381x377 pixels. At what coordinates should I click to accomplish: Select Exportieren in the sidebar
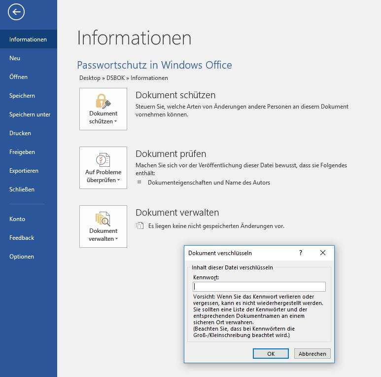click(x=29, y=171)
